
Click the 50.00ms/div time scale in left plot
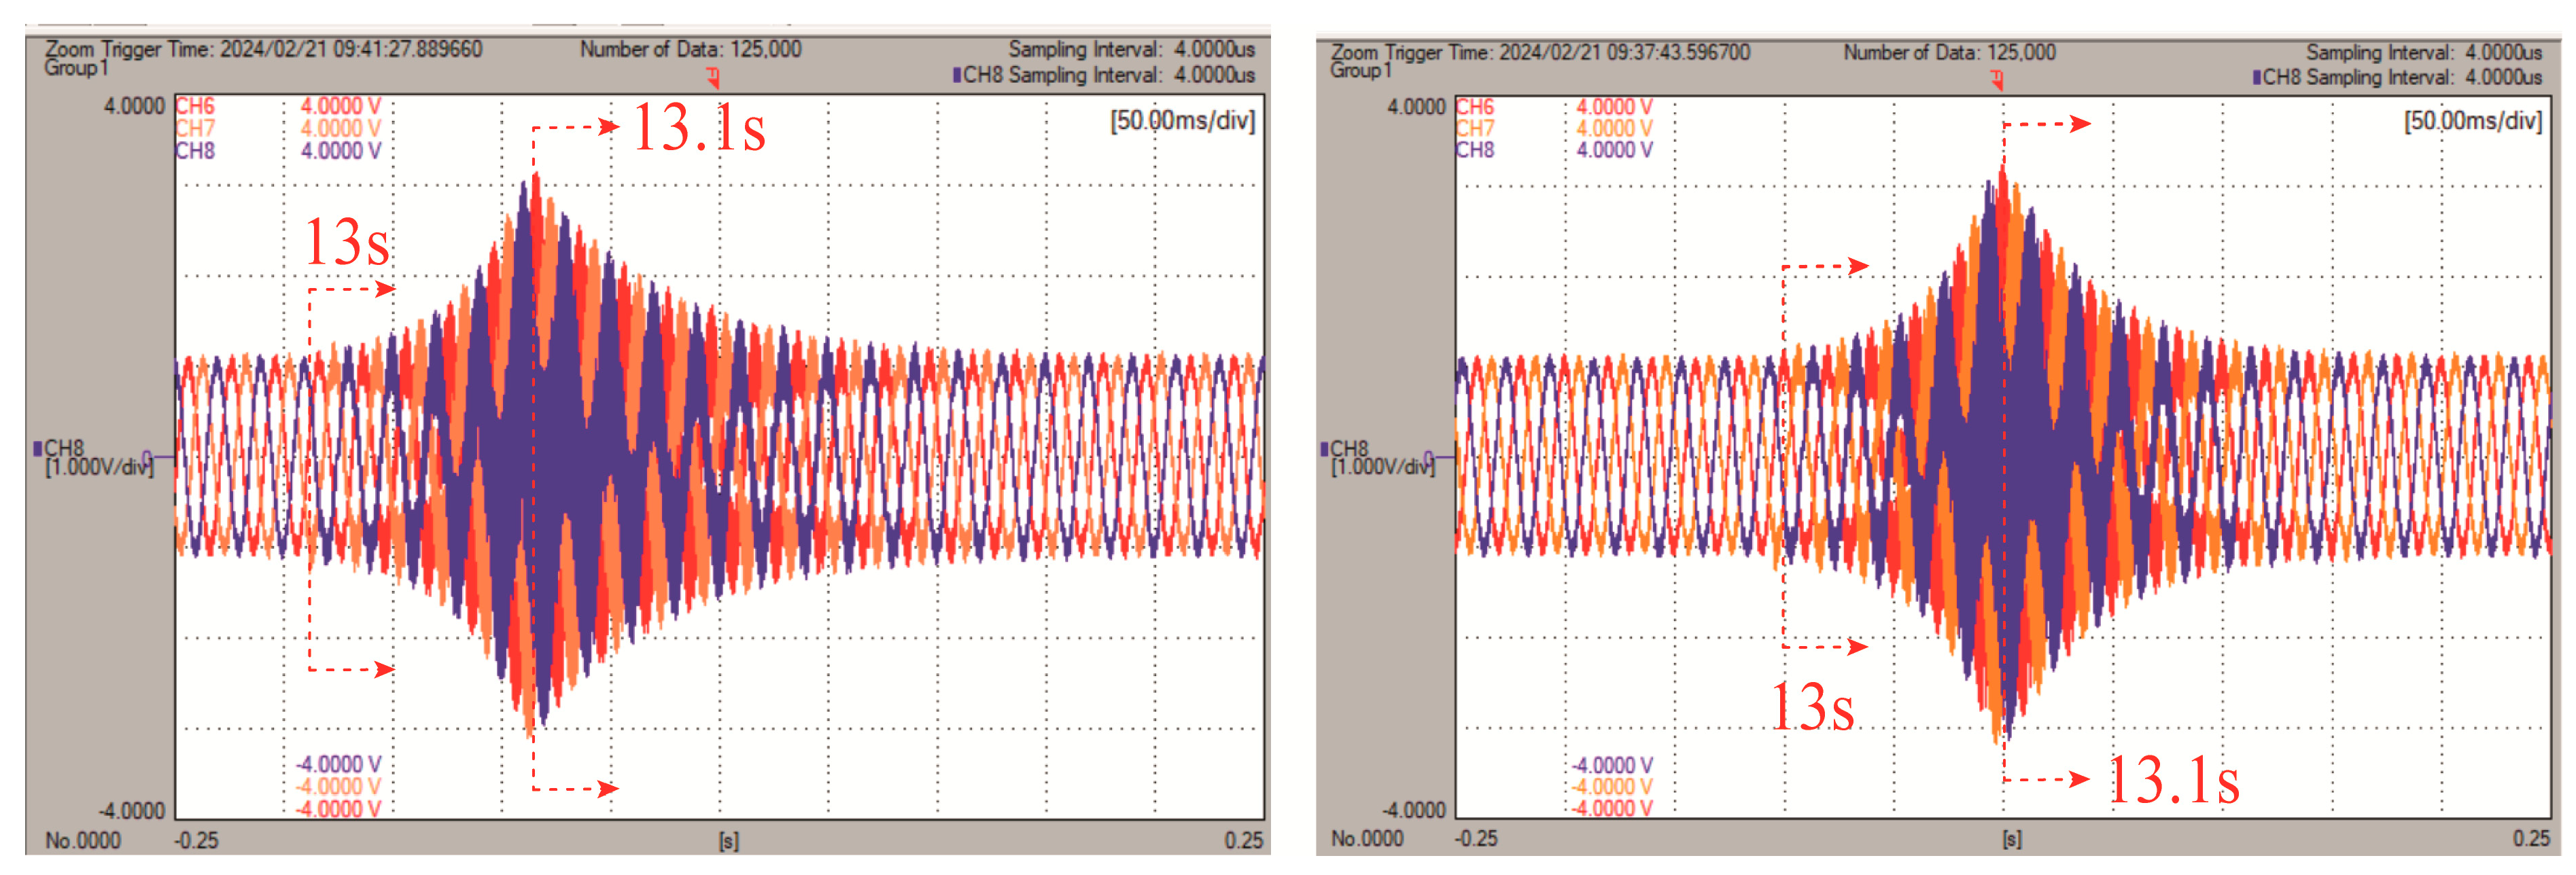[x=1182, y=121]
